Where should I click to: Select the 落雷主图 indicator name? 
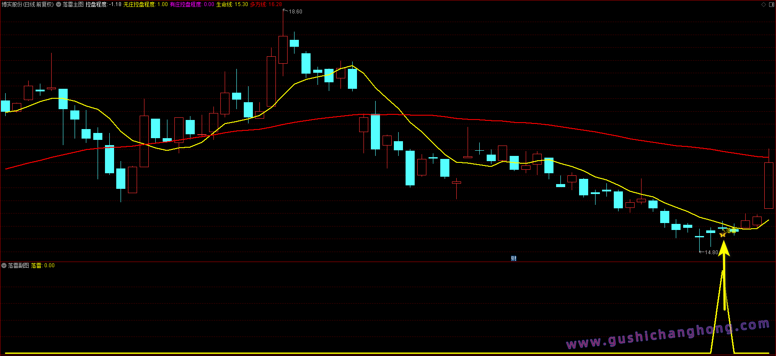(x=73, y=4)
